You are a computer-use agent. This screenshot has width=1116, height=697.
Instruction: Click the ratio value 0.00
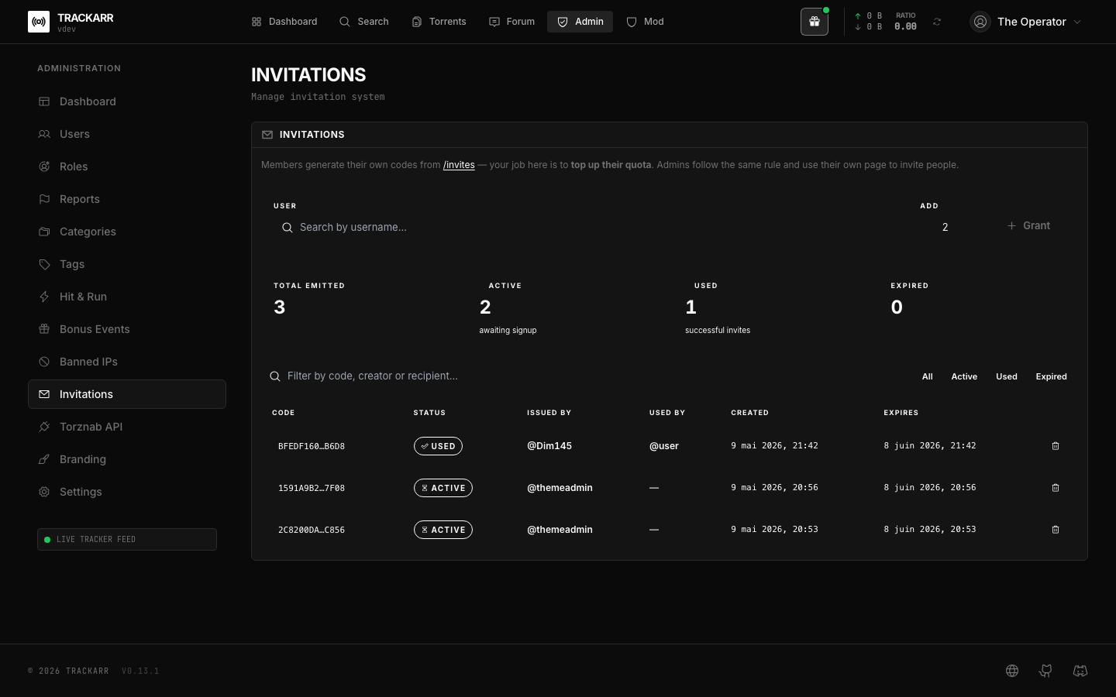pos(905,26)
